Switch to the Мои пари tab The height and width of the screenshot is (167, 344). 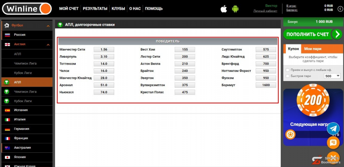(x=313, y=49)
